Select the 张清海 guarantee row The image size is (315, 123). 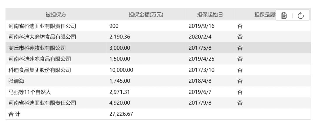(x=158, y=81)
